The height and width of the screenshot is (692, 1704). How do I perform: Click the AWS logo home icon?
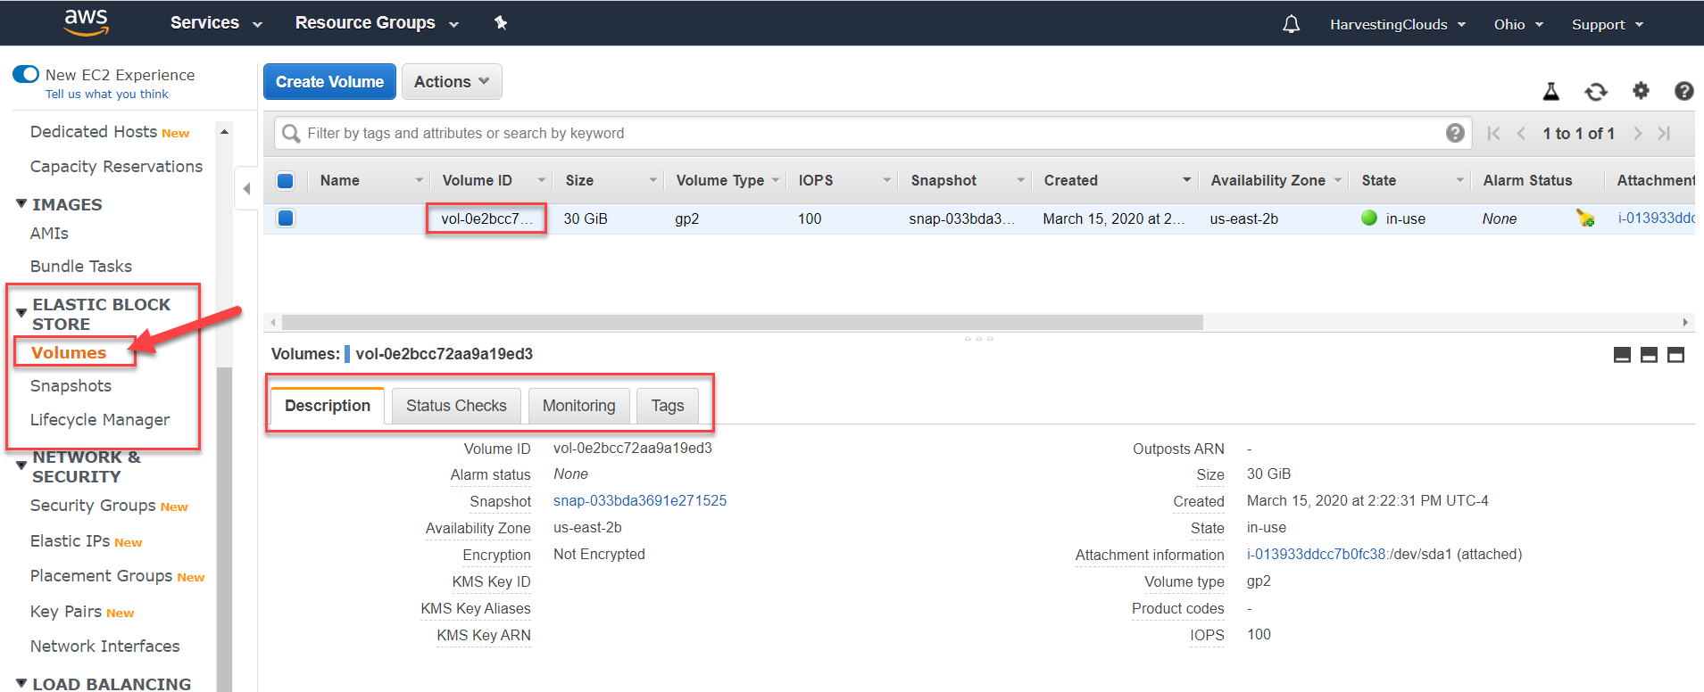pos(87,22)
